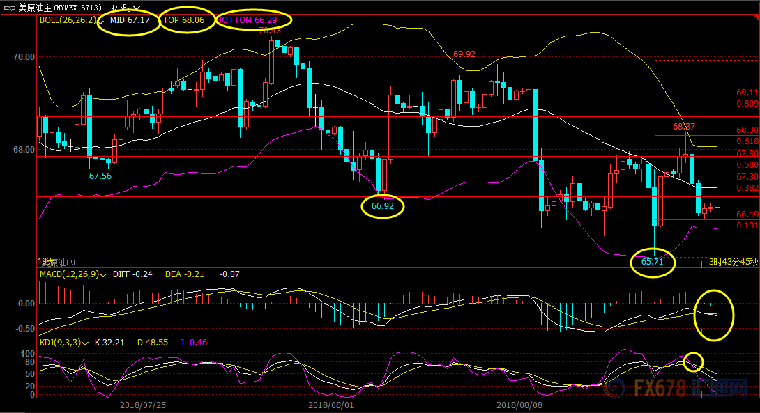Select the 0.618 Fibonacci level label
Viewport: 760px width, 413px height.
[747, 141]
